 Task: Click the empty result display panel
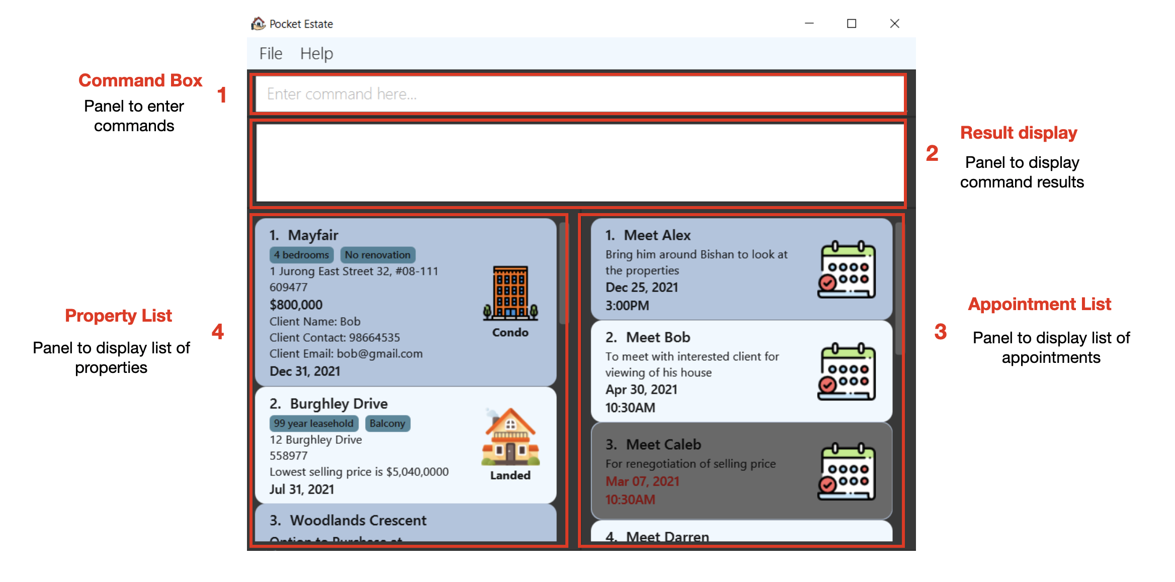(x=579, y=163)
